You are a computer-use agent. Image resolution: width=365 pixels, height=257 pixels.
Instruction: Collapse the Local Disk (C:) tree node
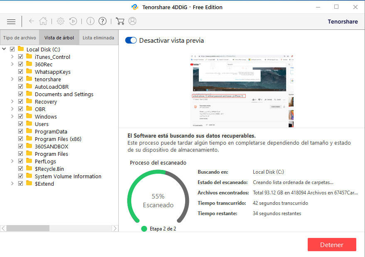(x=4, y=49)
